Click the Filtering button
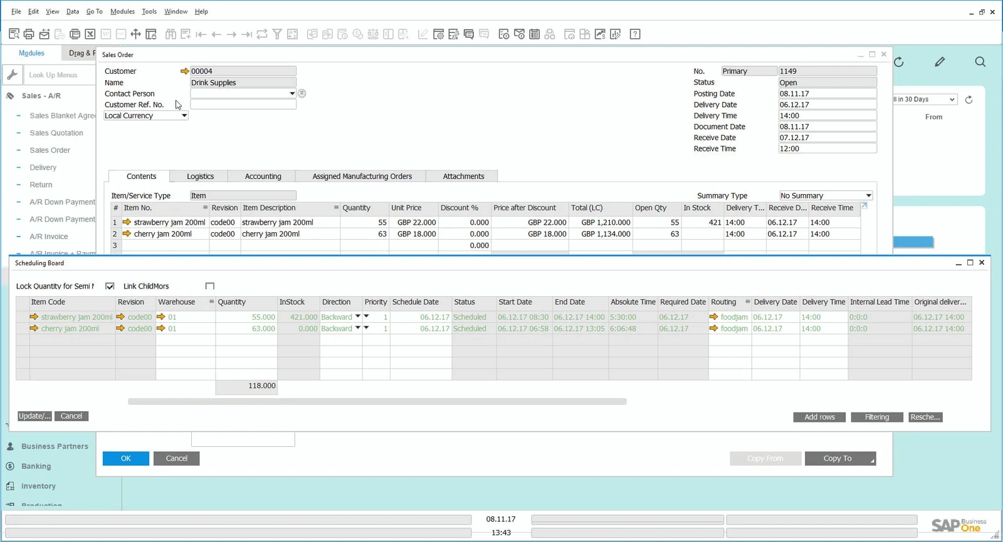Image resolution: width=1003 pixels, height=542 pixels. pos(877,417)
